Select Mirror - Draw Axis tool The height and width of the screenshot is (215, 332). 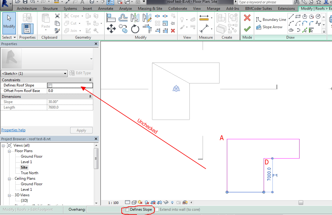click(x=147, y=18)
